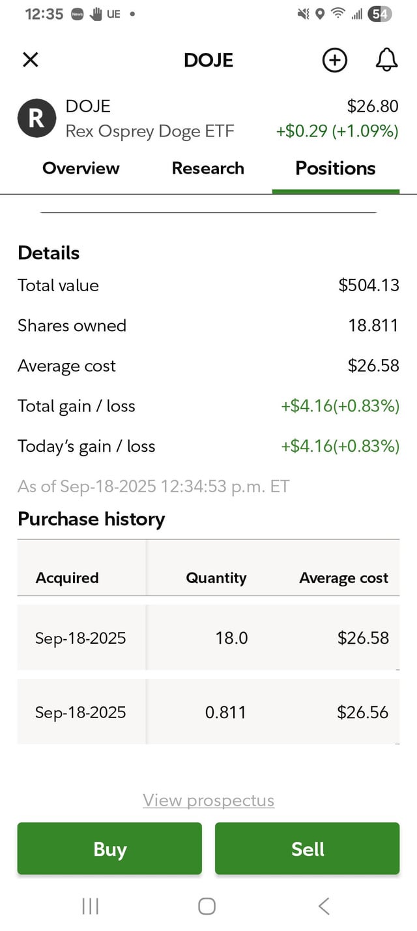
Task: Select the 0.811 quantity purchase row
Action: (x=208, y=712)
